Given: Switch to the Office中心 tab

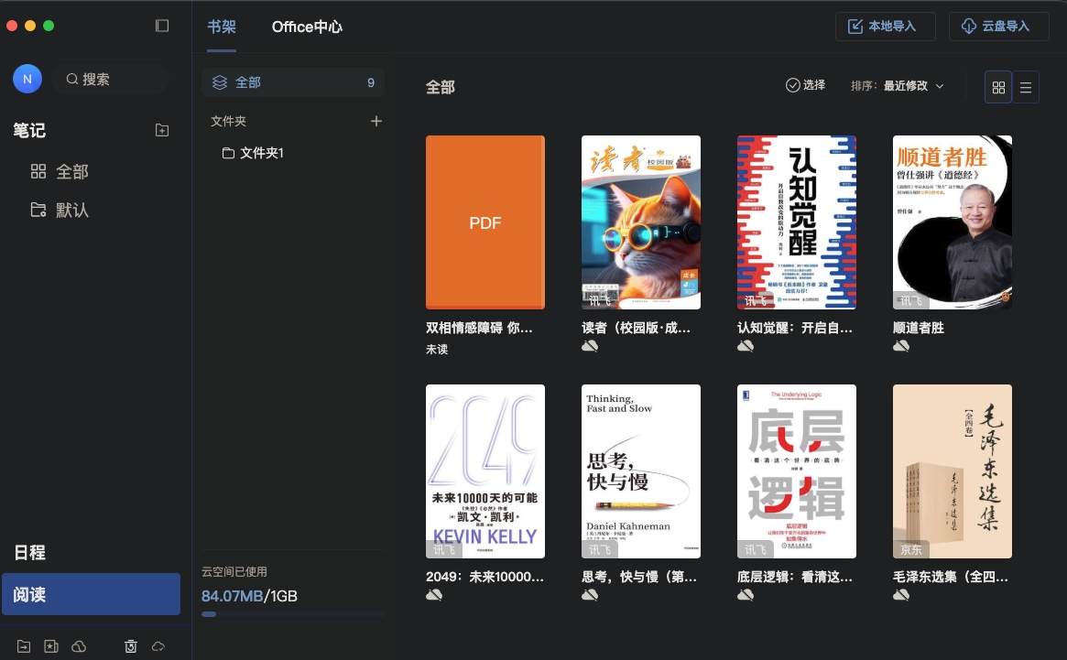Looking at the screenshot, I should pyautogui.click(x=307, y=27).
